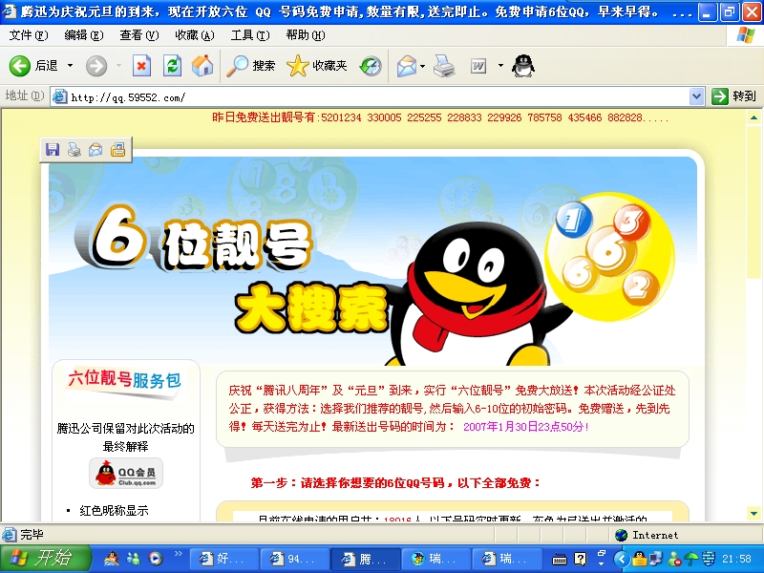Image resolution: width=764 pixels, height=573 pixels.
Task: Click the MSN Messenger tray icon
Action: [674, 559]
